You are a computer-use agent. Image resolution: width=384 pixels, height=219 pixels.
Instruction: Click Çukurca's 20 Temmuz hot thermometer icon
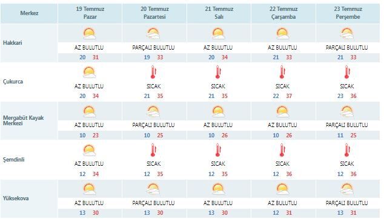154,72
